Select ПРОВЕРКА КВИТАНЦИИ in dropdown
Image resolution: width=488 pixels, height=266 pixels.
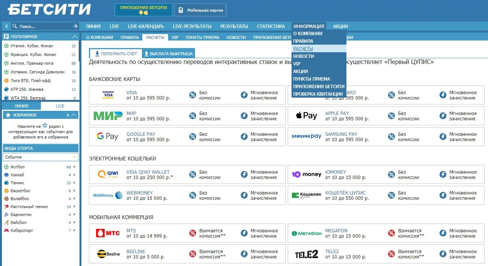click(x=319, y=94)
